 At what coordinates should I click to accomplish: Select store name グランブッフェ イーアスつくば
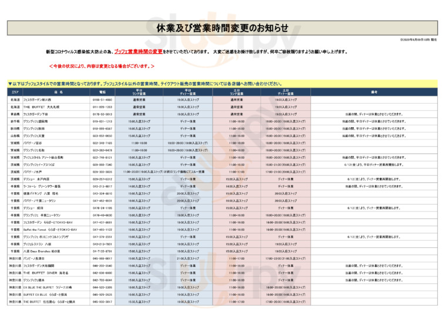click(39, 165)
